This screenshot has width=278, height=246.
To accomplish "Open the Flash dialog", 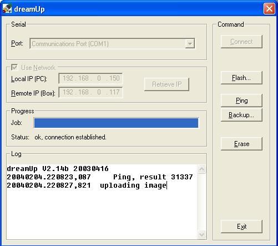I will [x=241, y=78].
